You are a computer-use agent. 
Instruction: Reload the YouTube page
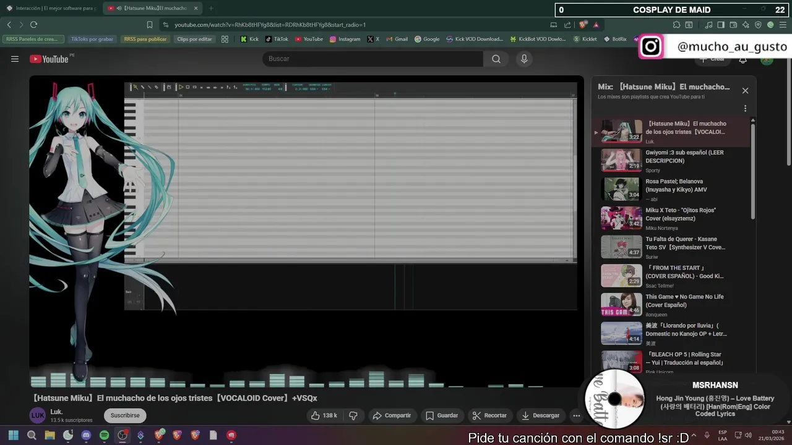click(33, 25)
